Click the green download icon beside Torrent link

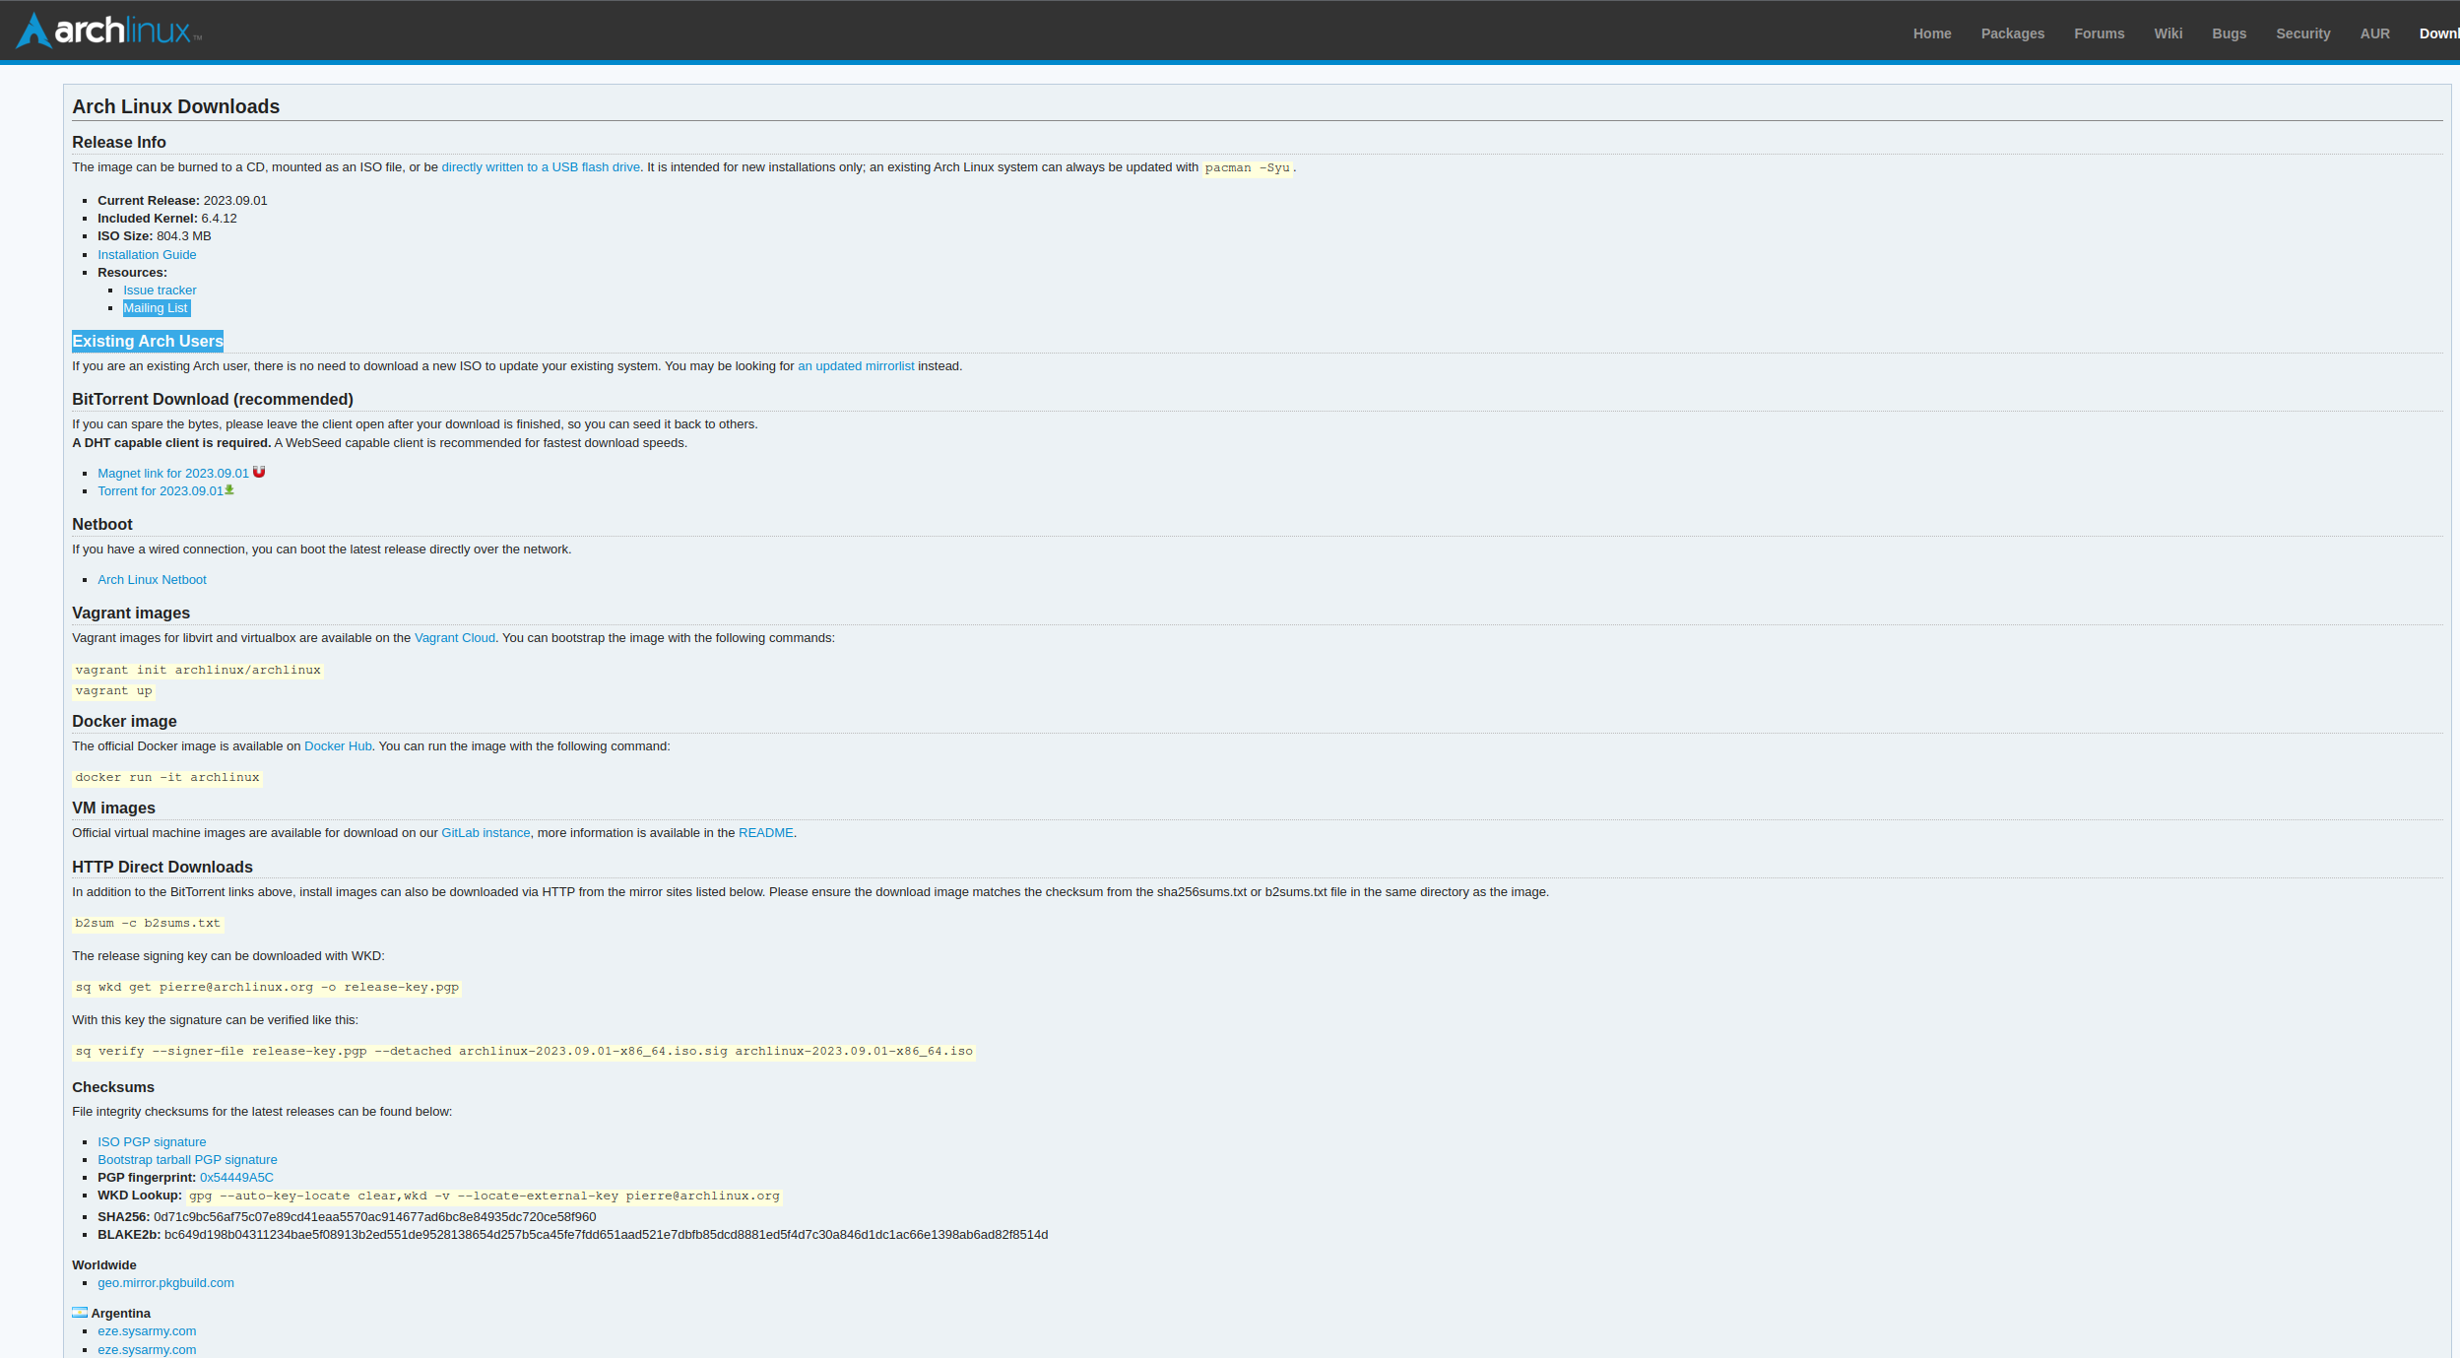[229, 489]
